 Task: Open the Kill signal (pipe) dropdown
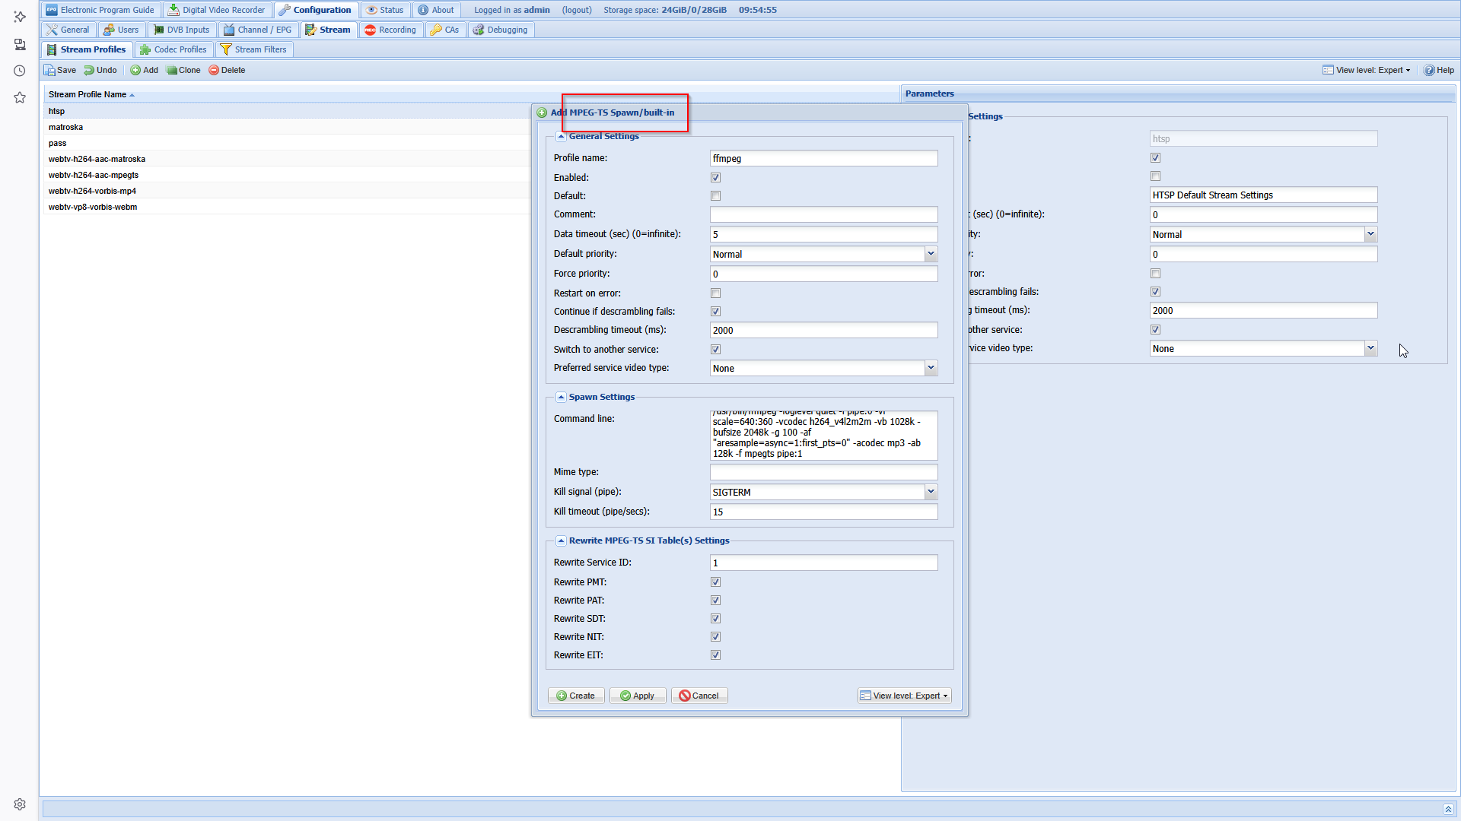(931, 492)
